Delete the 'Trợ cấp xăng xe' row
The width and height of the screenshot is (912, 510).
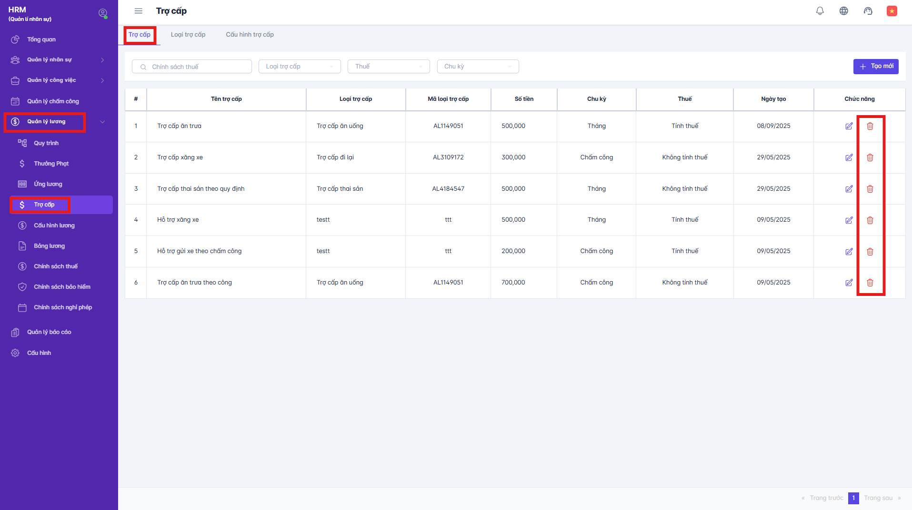pyautogui.click(x=870, y=157)
